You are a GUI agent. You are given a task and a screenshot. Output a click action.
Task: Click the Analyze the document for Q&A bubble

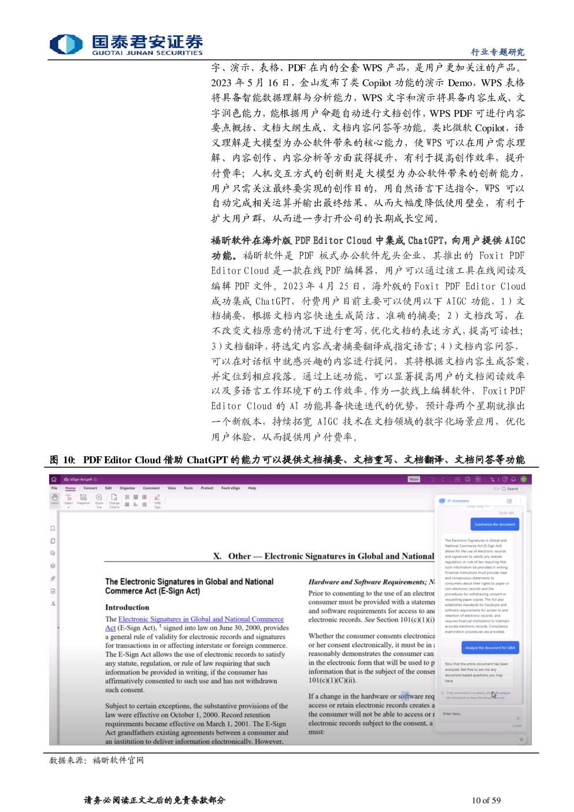coord(490,648)
